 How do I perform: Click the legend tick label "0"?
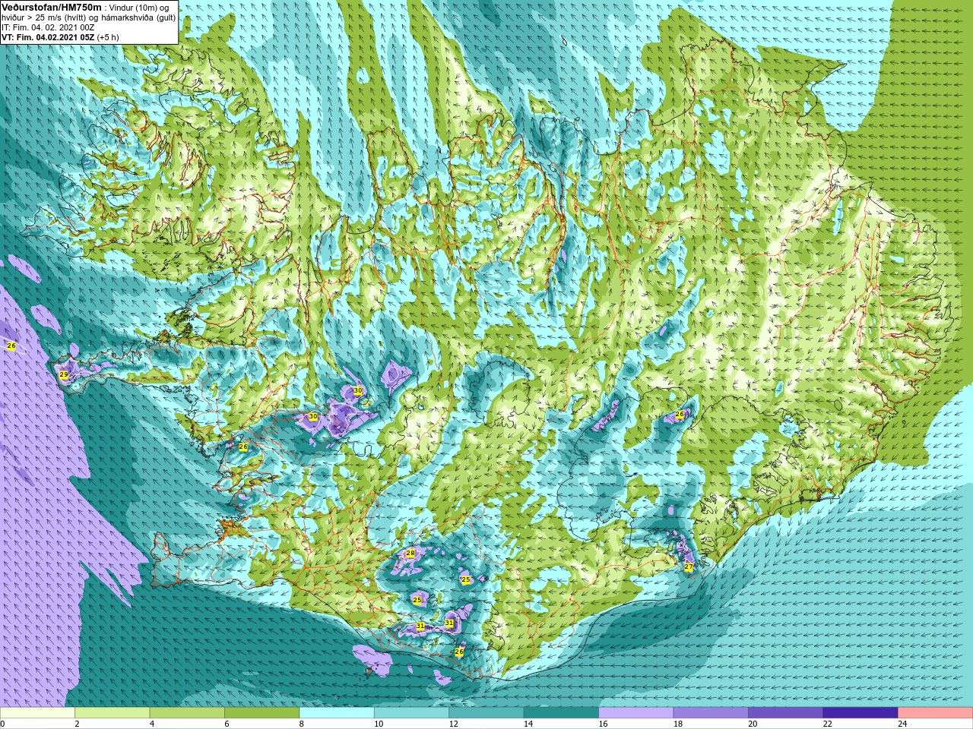3,724
